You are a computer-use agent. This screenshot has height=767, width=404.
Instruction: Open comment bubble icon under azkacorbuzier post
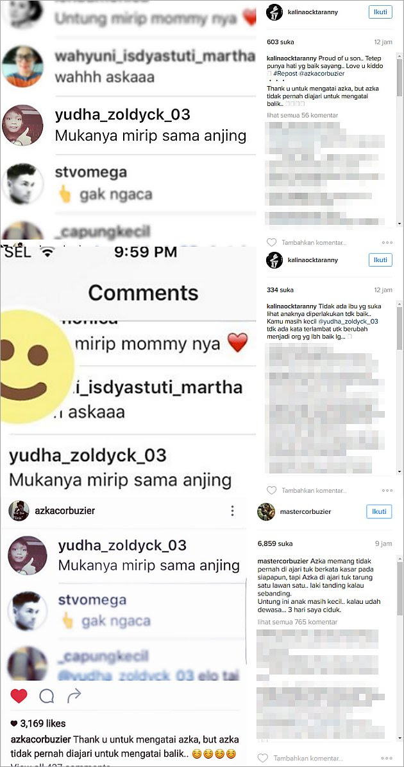coord(46,696)
